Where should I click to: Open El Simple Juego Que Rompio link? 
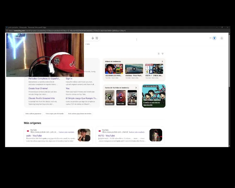pos(81,98)
